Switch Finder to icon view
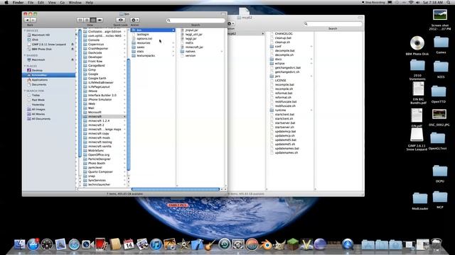Screen dimensions: 455x255 click(80, 20)
